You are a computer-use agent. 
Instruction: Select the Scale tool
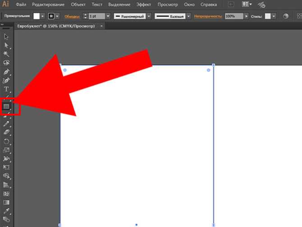point(6,150)
